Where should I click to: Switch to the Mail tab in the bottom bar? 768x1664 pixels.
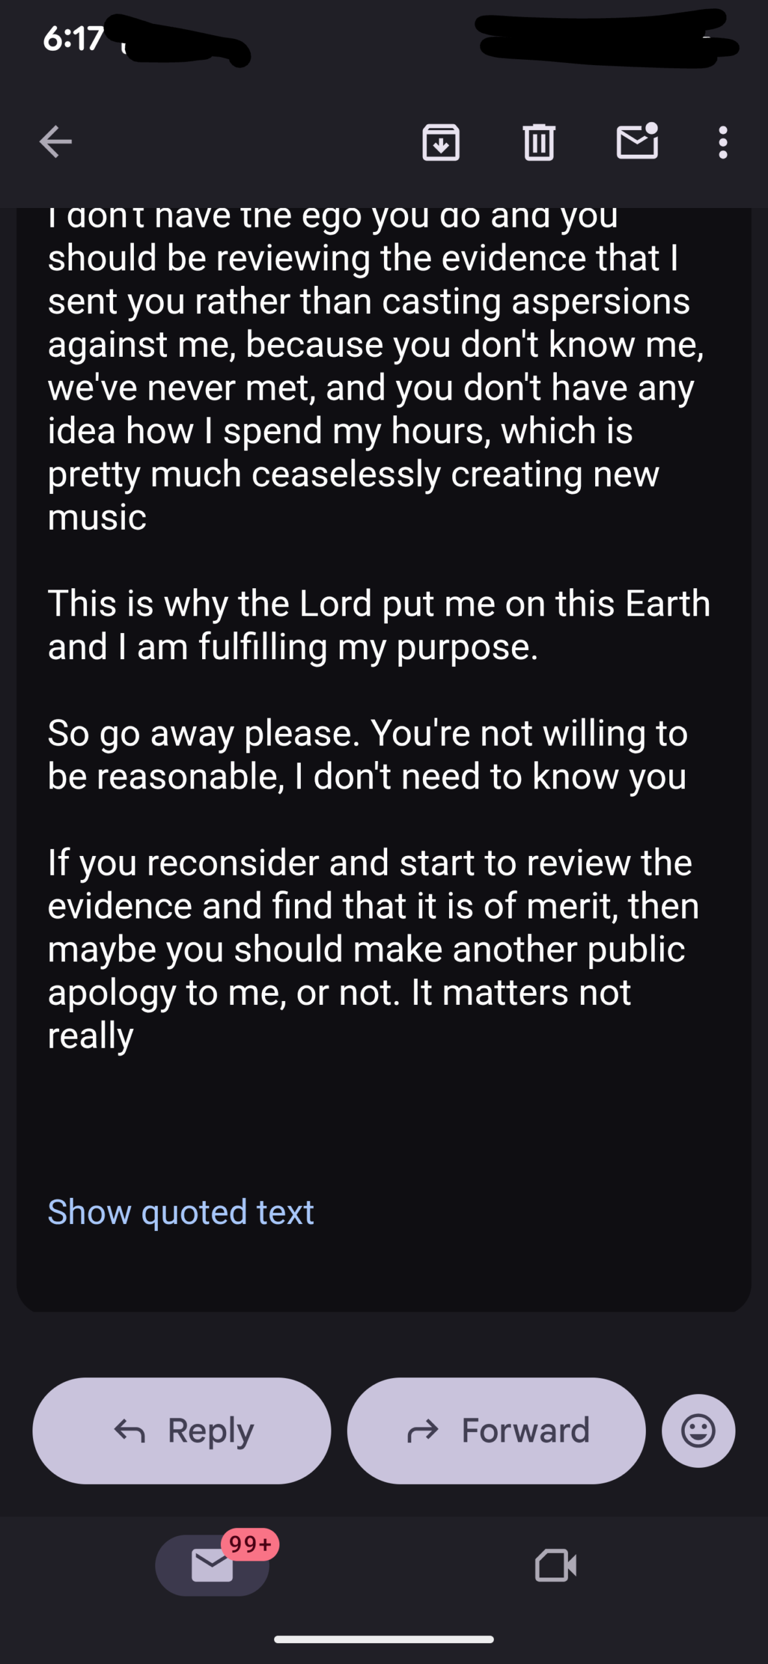[212, 1565]
